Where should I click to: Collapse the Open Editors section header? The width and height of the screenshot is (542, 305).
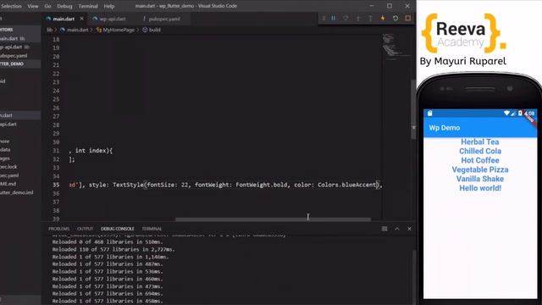click(20, 30)
